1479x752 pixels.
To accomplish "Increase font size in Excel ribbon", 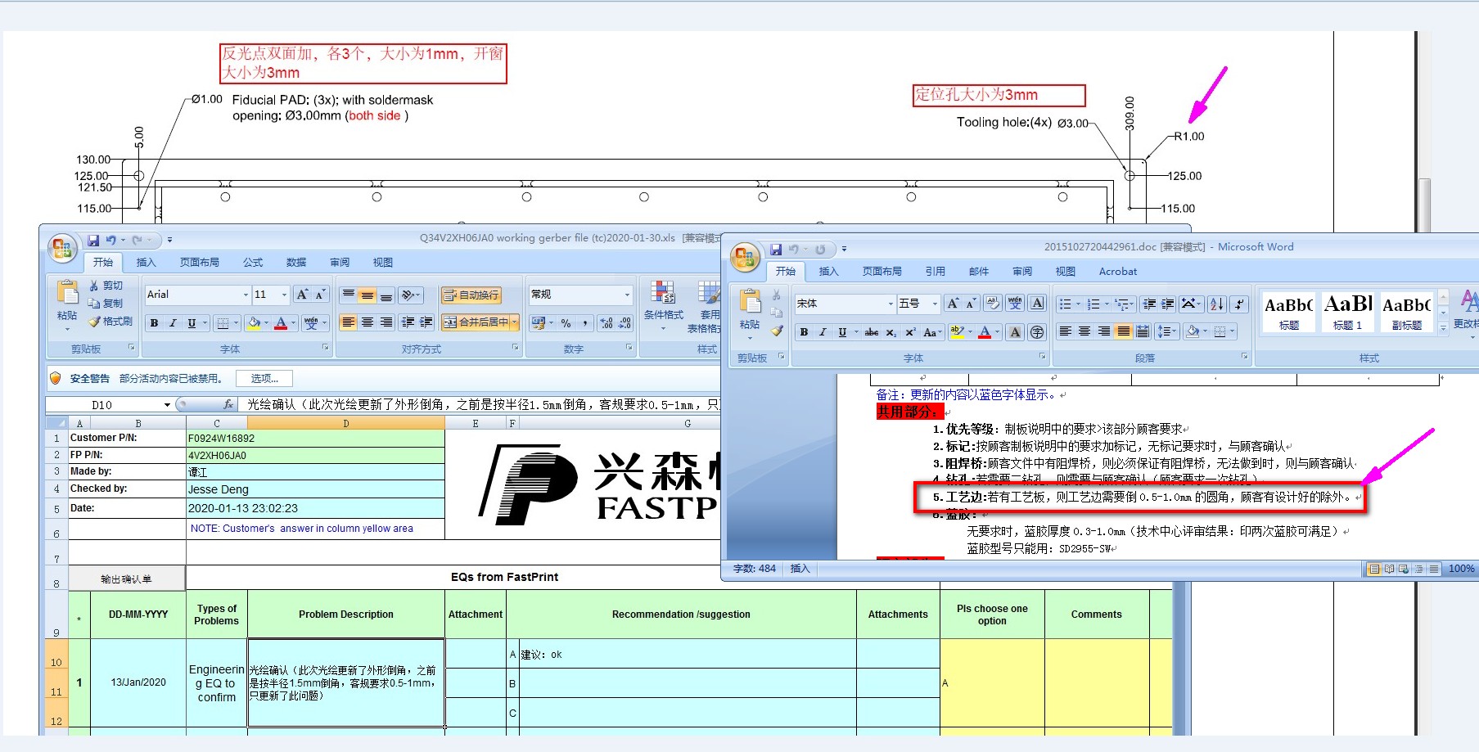I will point(302,295).
